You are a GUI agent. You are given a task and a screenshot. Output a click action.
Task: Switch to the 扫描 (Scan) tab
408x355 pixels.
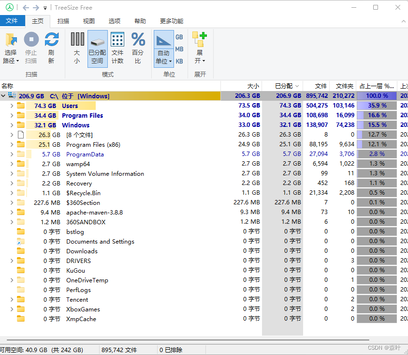point(63,21)
